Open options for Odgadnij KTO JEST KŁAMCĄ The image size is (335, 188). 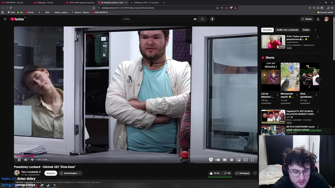pyautogui.click(x=318, y=111)
